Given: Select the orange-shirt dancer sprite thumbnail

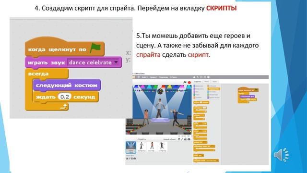Looking at the screenshot, I should click(152, 147).
